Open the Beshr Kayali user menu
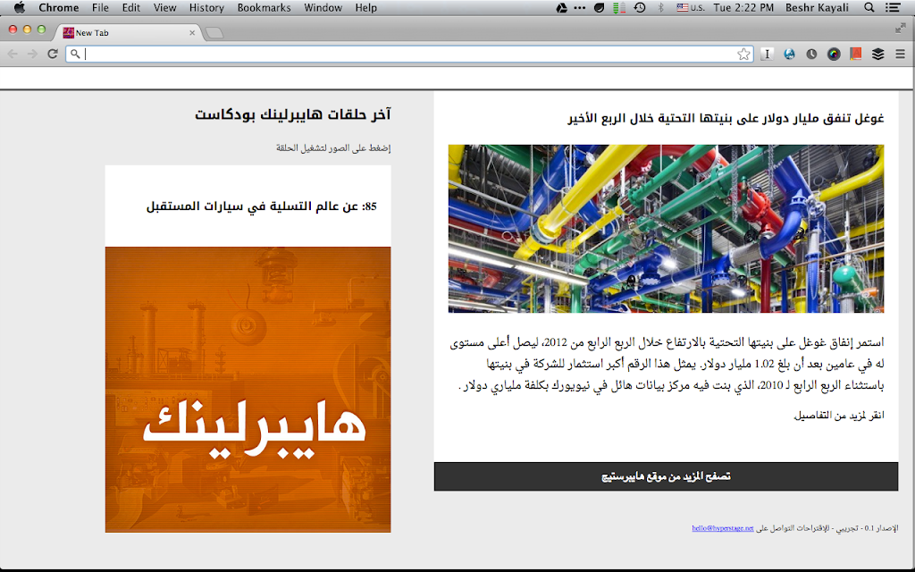Viewport: 915px width, 572px height. coord(817,7)
